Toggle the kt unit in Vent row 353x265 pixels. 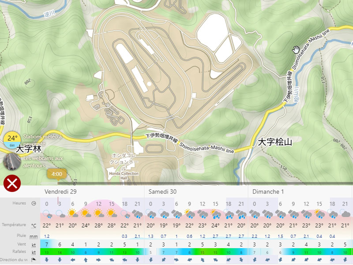tap(34, 244)
